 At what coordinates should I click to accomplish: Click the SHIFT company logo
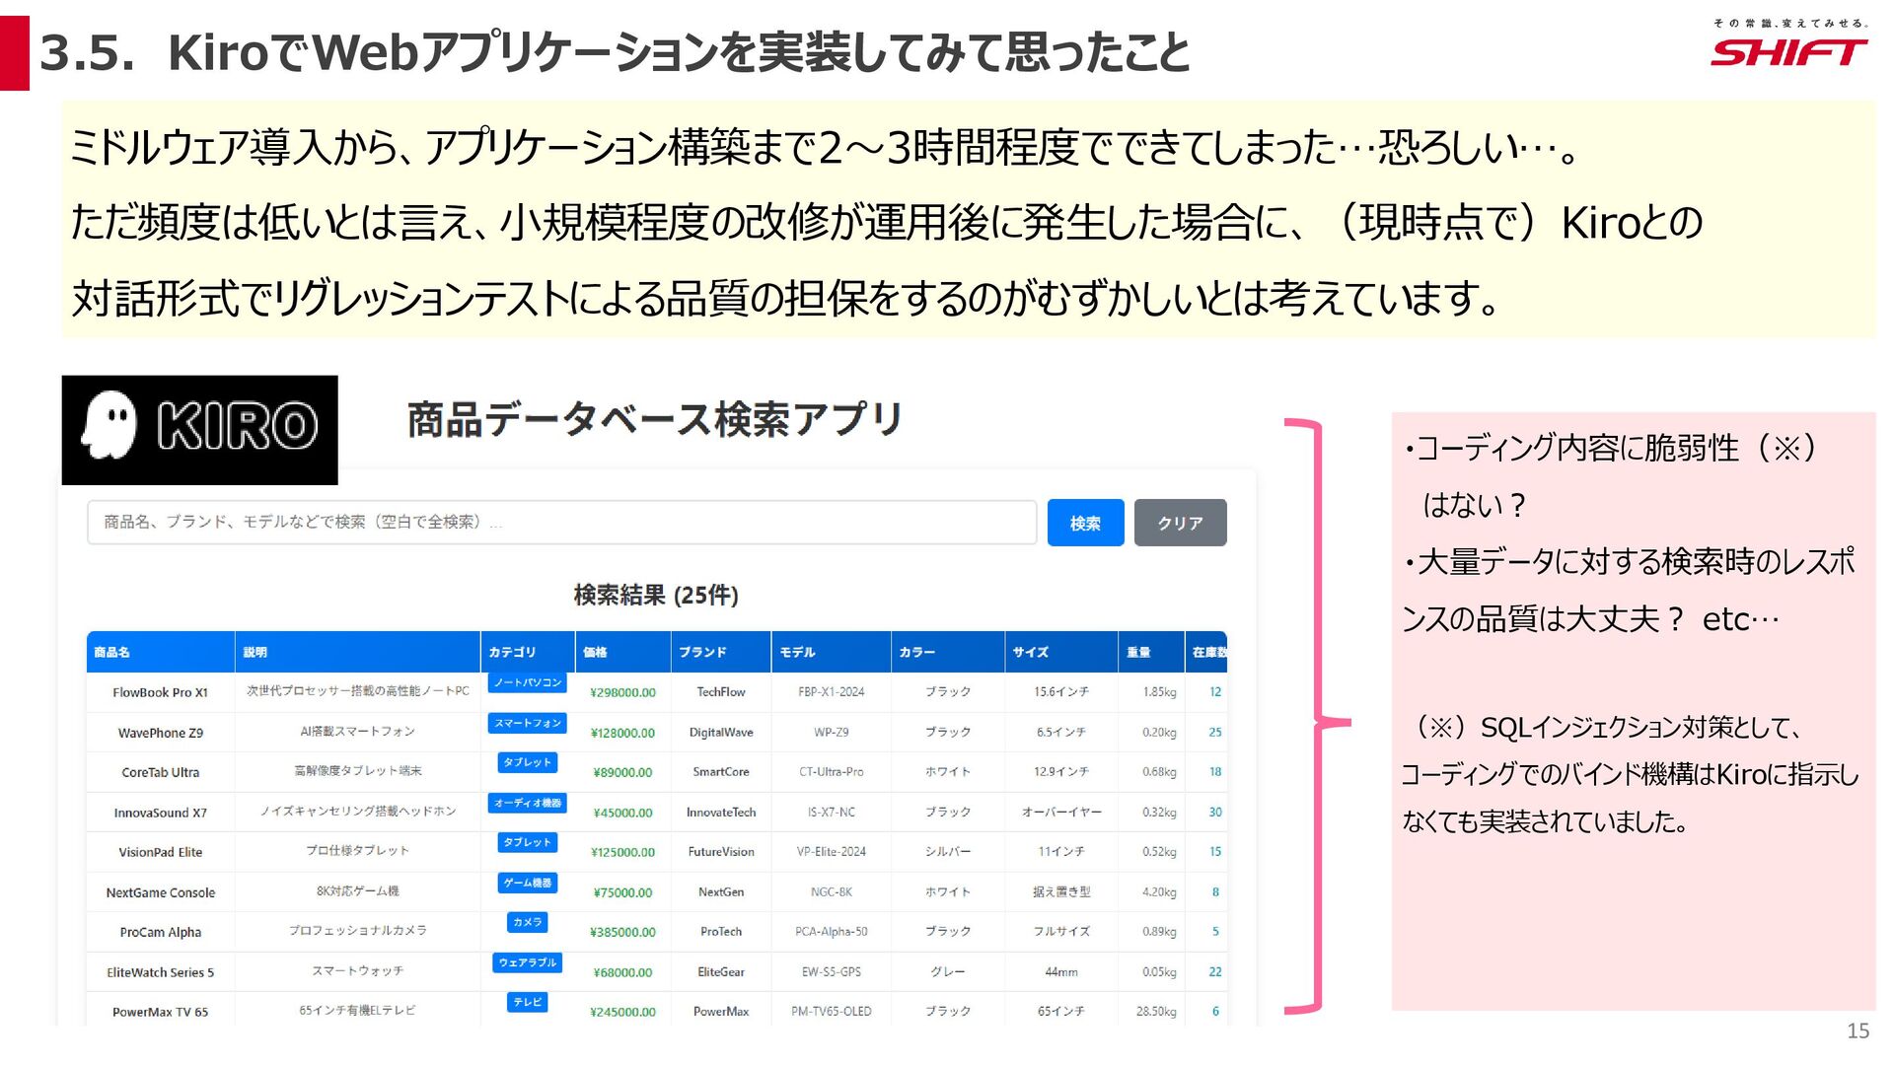point(1788,51)
